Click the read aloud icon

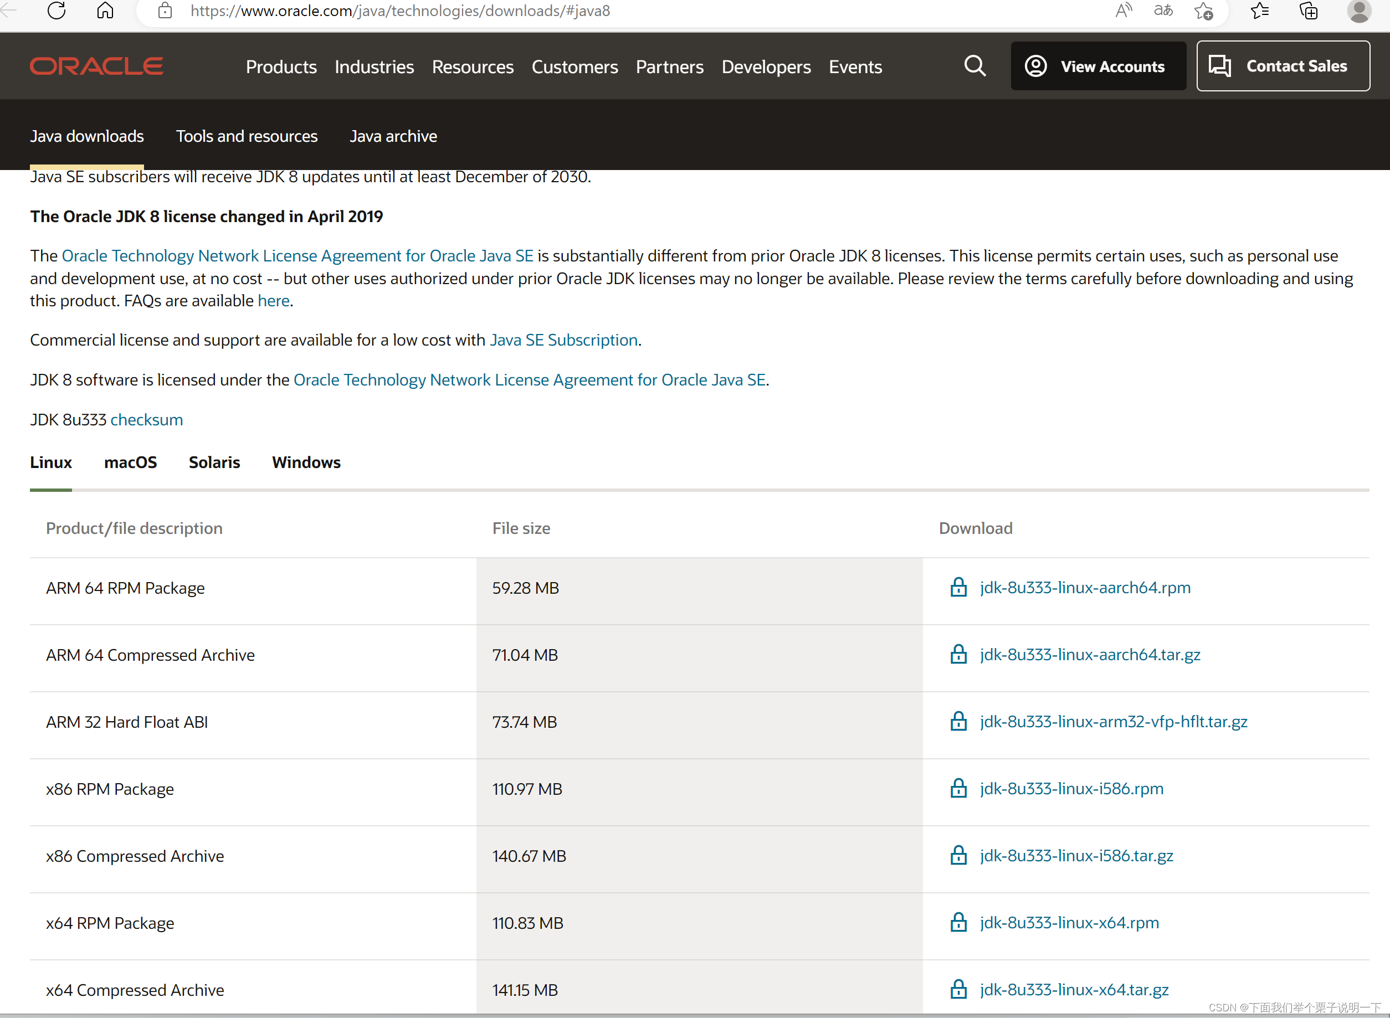pos(1124,11)
